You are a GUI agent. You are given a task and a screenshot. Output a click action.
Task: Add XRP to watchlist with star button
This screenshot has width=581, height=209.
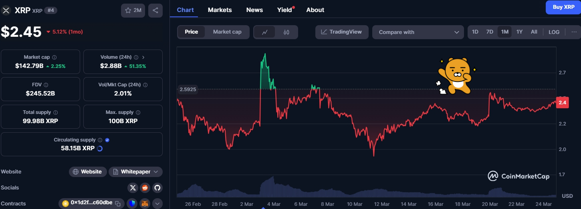pyautogui.click(x=133, y=10)
